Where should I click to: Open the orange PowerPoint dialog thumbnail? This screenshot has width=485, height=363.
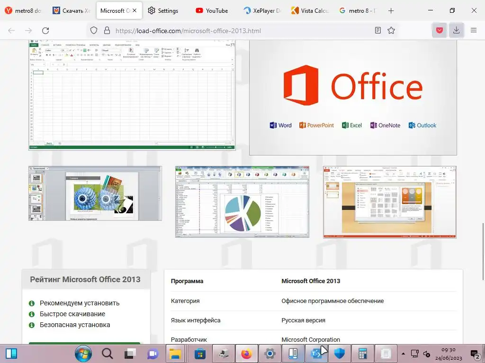point(390,202)
